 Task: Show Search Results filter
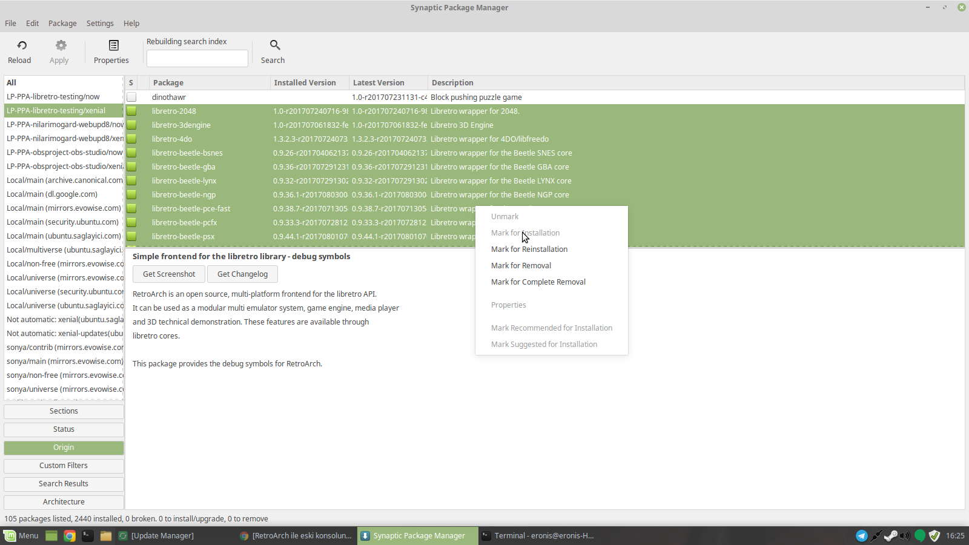coord(64,484)
